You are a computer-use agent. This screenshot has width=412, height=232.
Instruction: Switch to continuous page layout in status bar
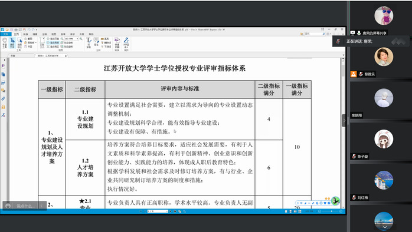pos(290,211)
